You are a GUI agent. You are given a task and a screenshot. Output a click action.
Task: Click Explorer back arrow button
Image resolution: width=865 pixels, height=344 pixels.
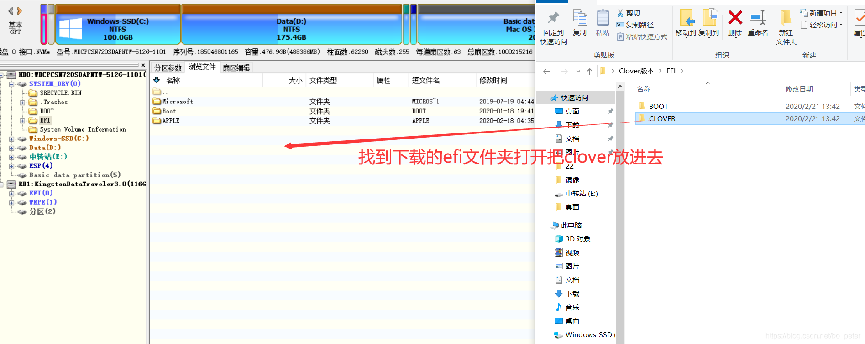(547, 72)
